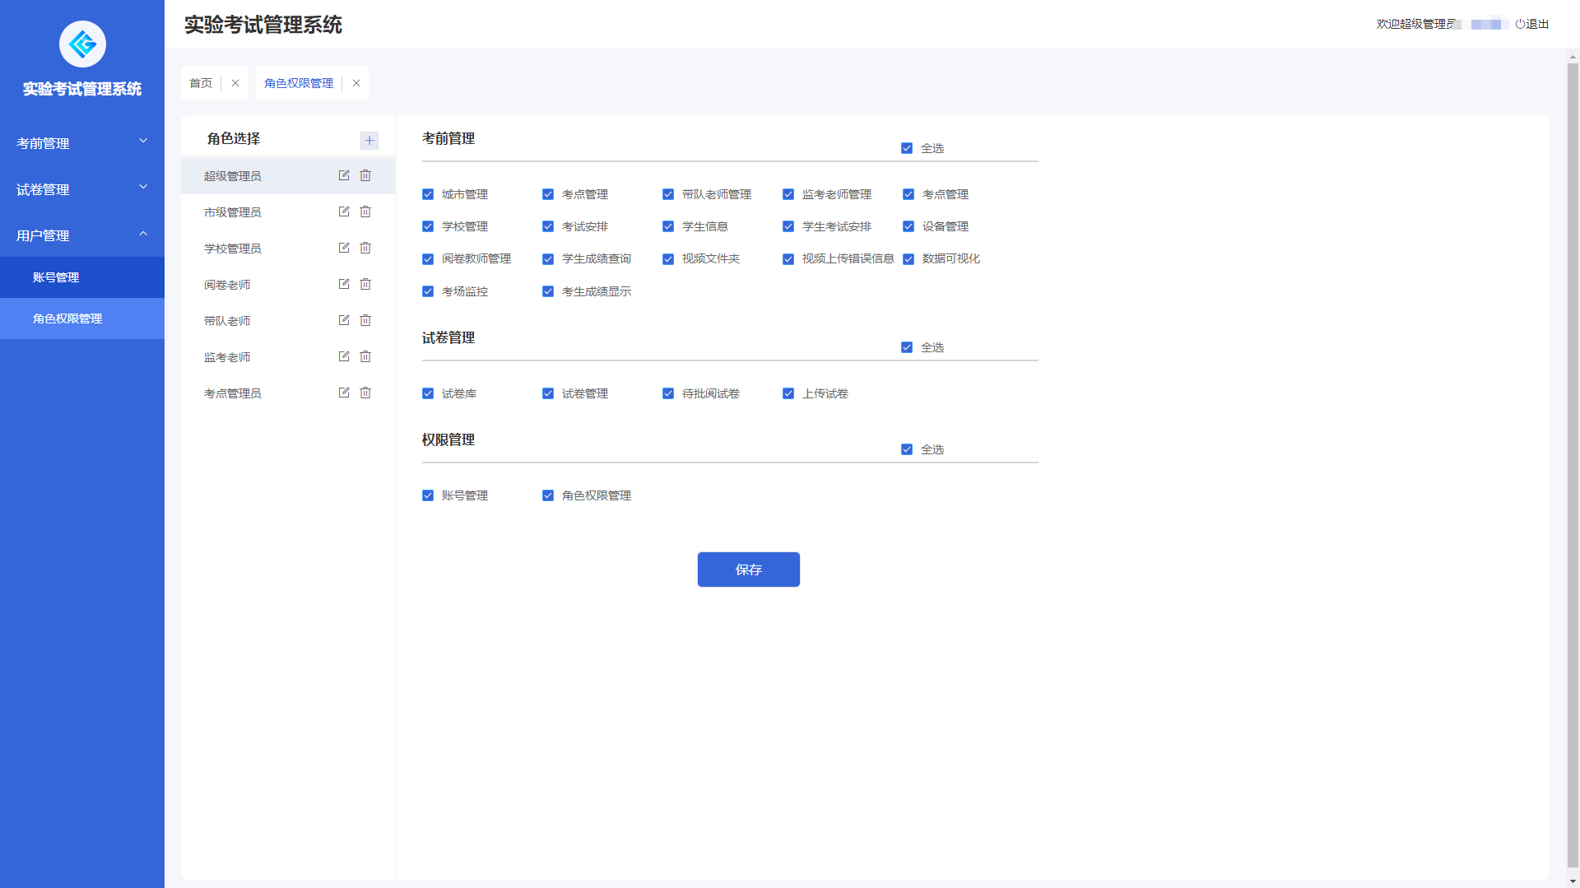Toggle 全选 for 考前管理 section
This screenshot has width=1580, height=888.
tap(907, 148)
